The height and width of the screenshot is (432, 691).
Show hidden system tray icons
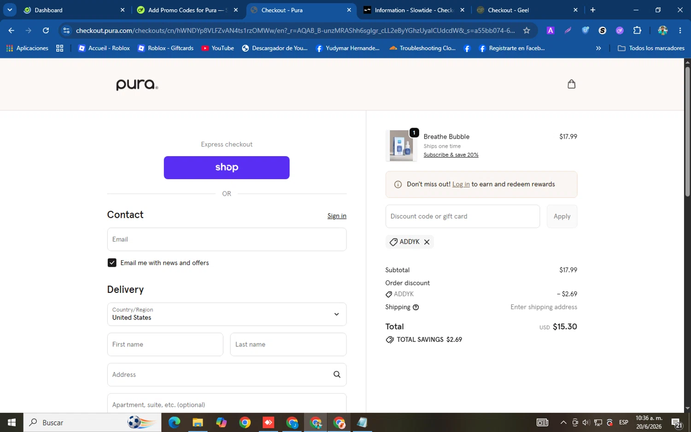(x=563, y=422)
